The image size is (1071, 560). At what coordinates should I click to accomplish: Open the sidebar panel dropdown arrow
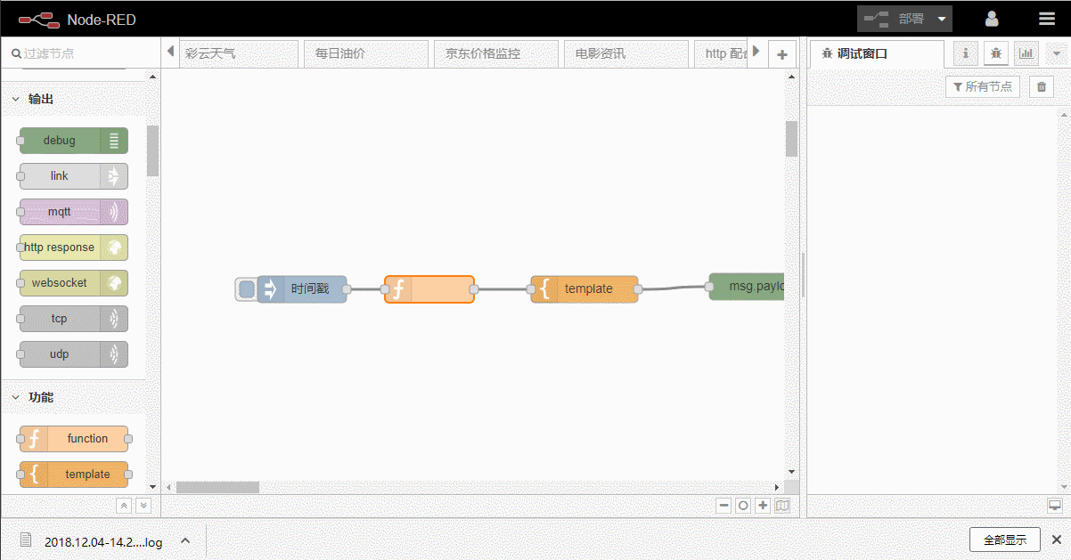[x=1058, y=53]
